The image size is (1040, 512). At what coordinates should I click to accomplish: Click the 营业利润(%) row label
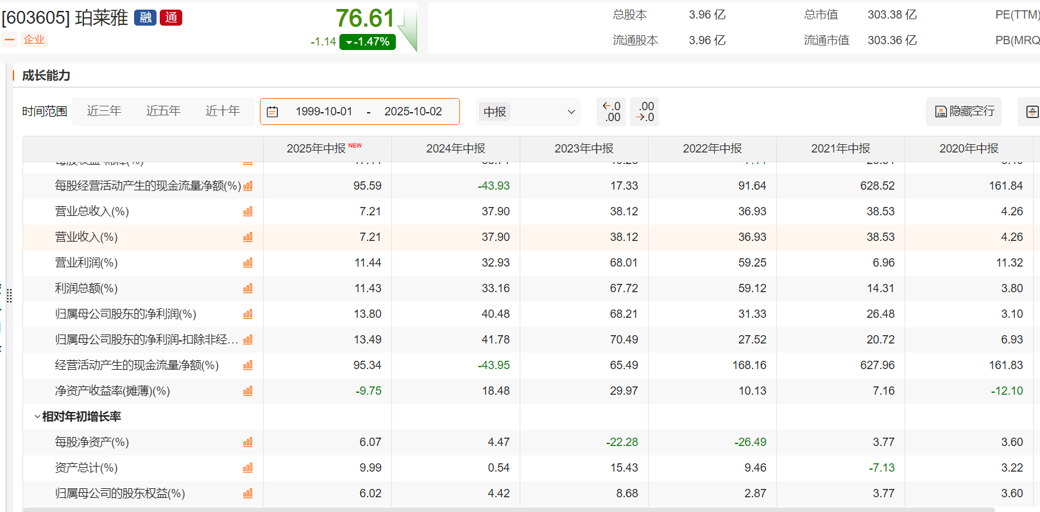86,263
